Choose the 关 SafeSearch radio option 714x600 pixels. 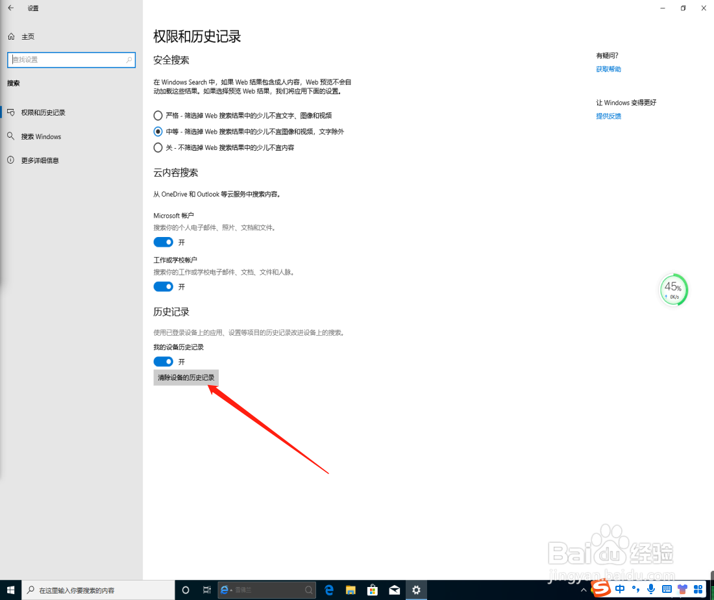158,147
